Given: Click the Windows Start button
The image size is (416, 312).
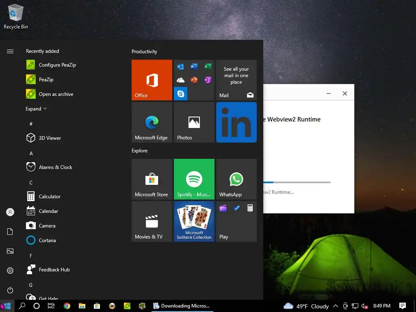Looking at the screenshot, I should (7, 306).
